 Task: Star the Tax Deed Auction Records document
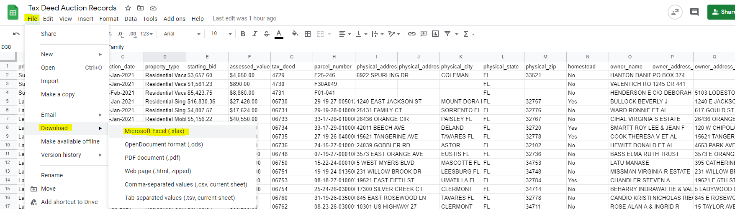point(128,8)
